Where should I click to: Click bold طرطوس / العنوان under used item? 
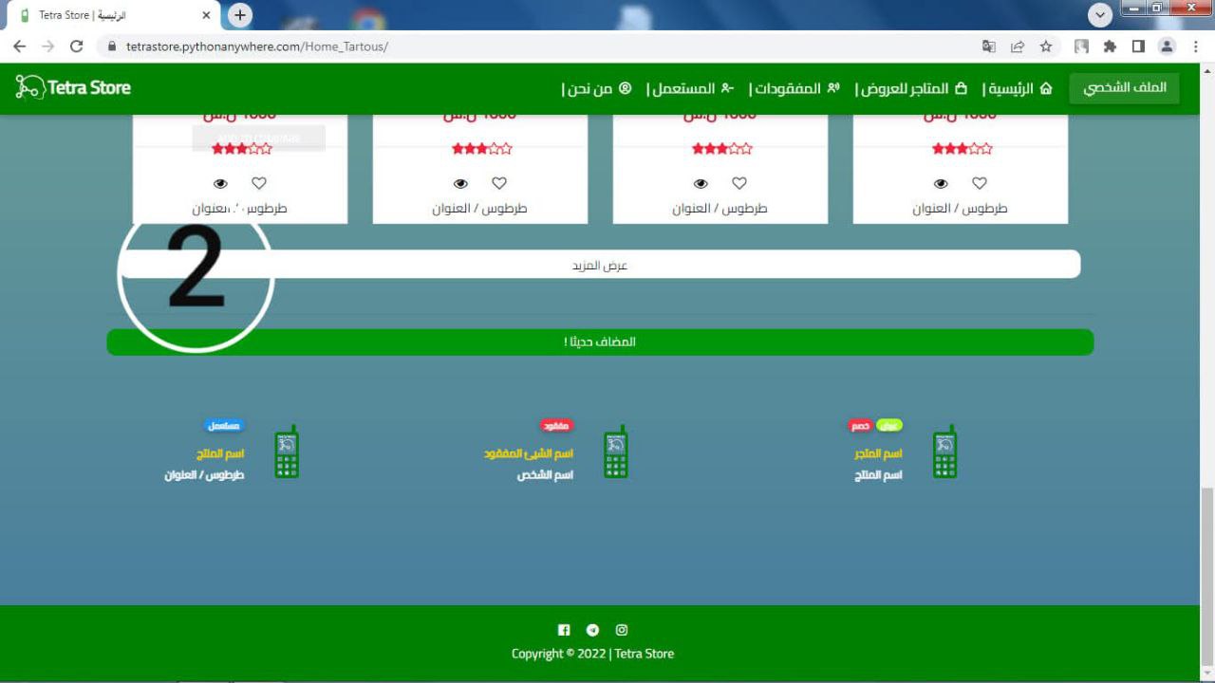pos(205,474)
